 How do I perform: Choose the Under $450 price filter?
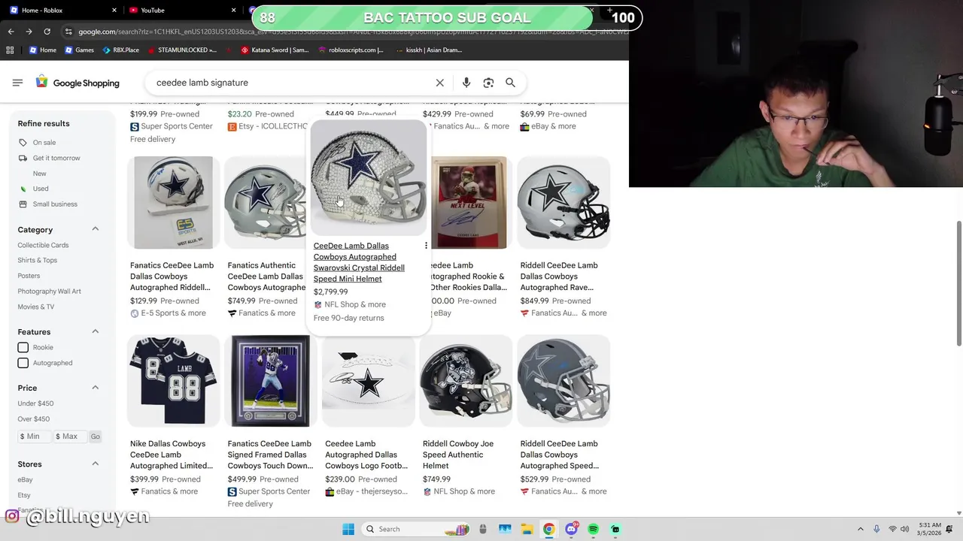click(35, 403)
